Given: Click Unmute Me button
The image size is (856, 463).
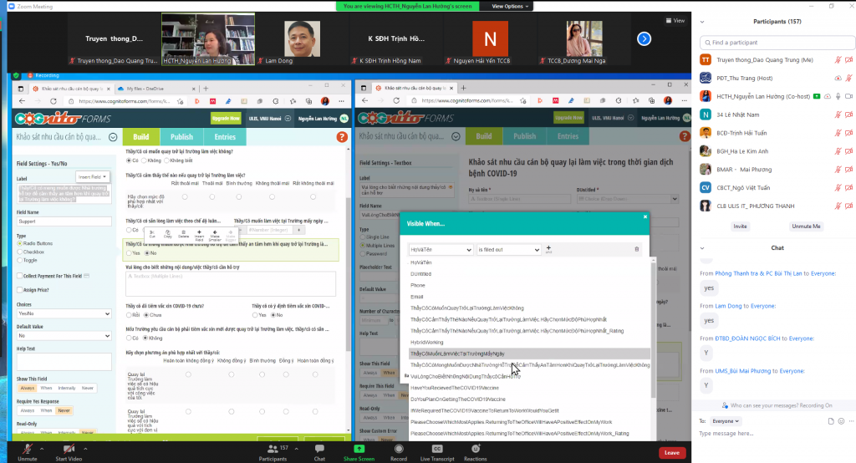Looking at the screenshot, I should (x=806, y=226).
